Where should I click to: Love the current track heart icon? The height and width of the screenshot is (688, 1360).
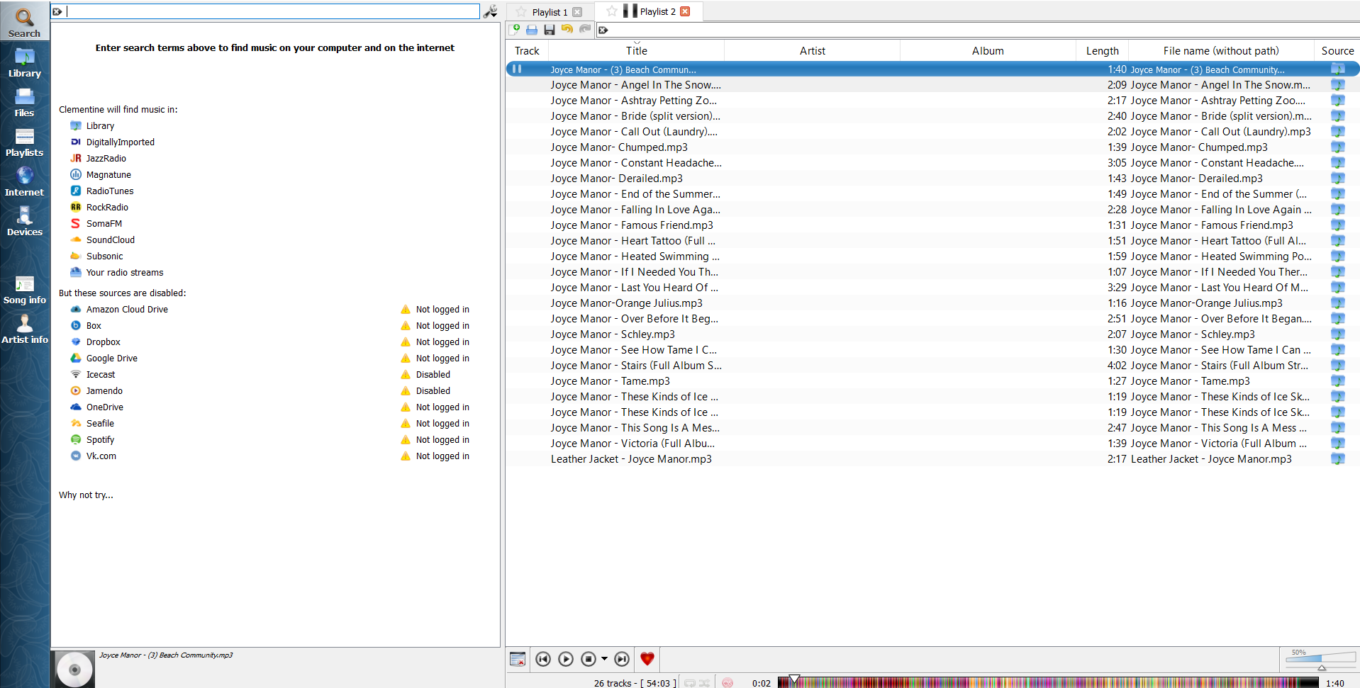(x=647, y=659)
